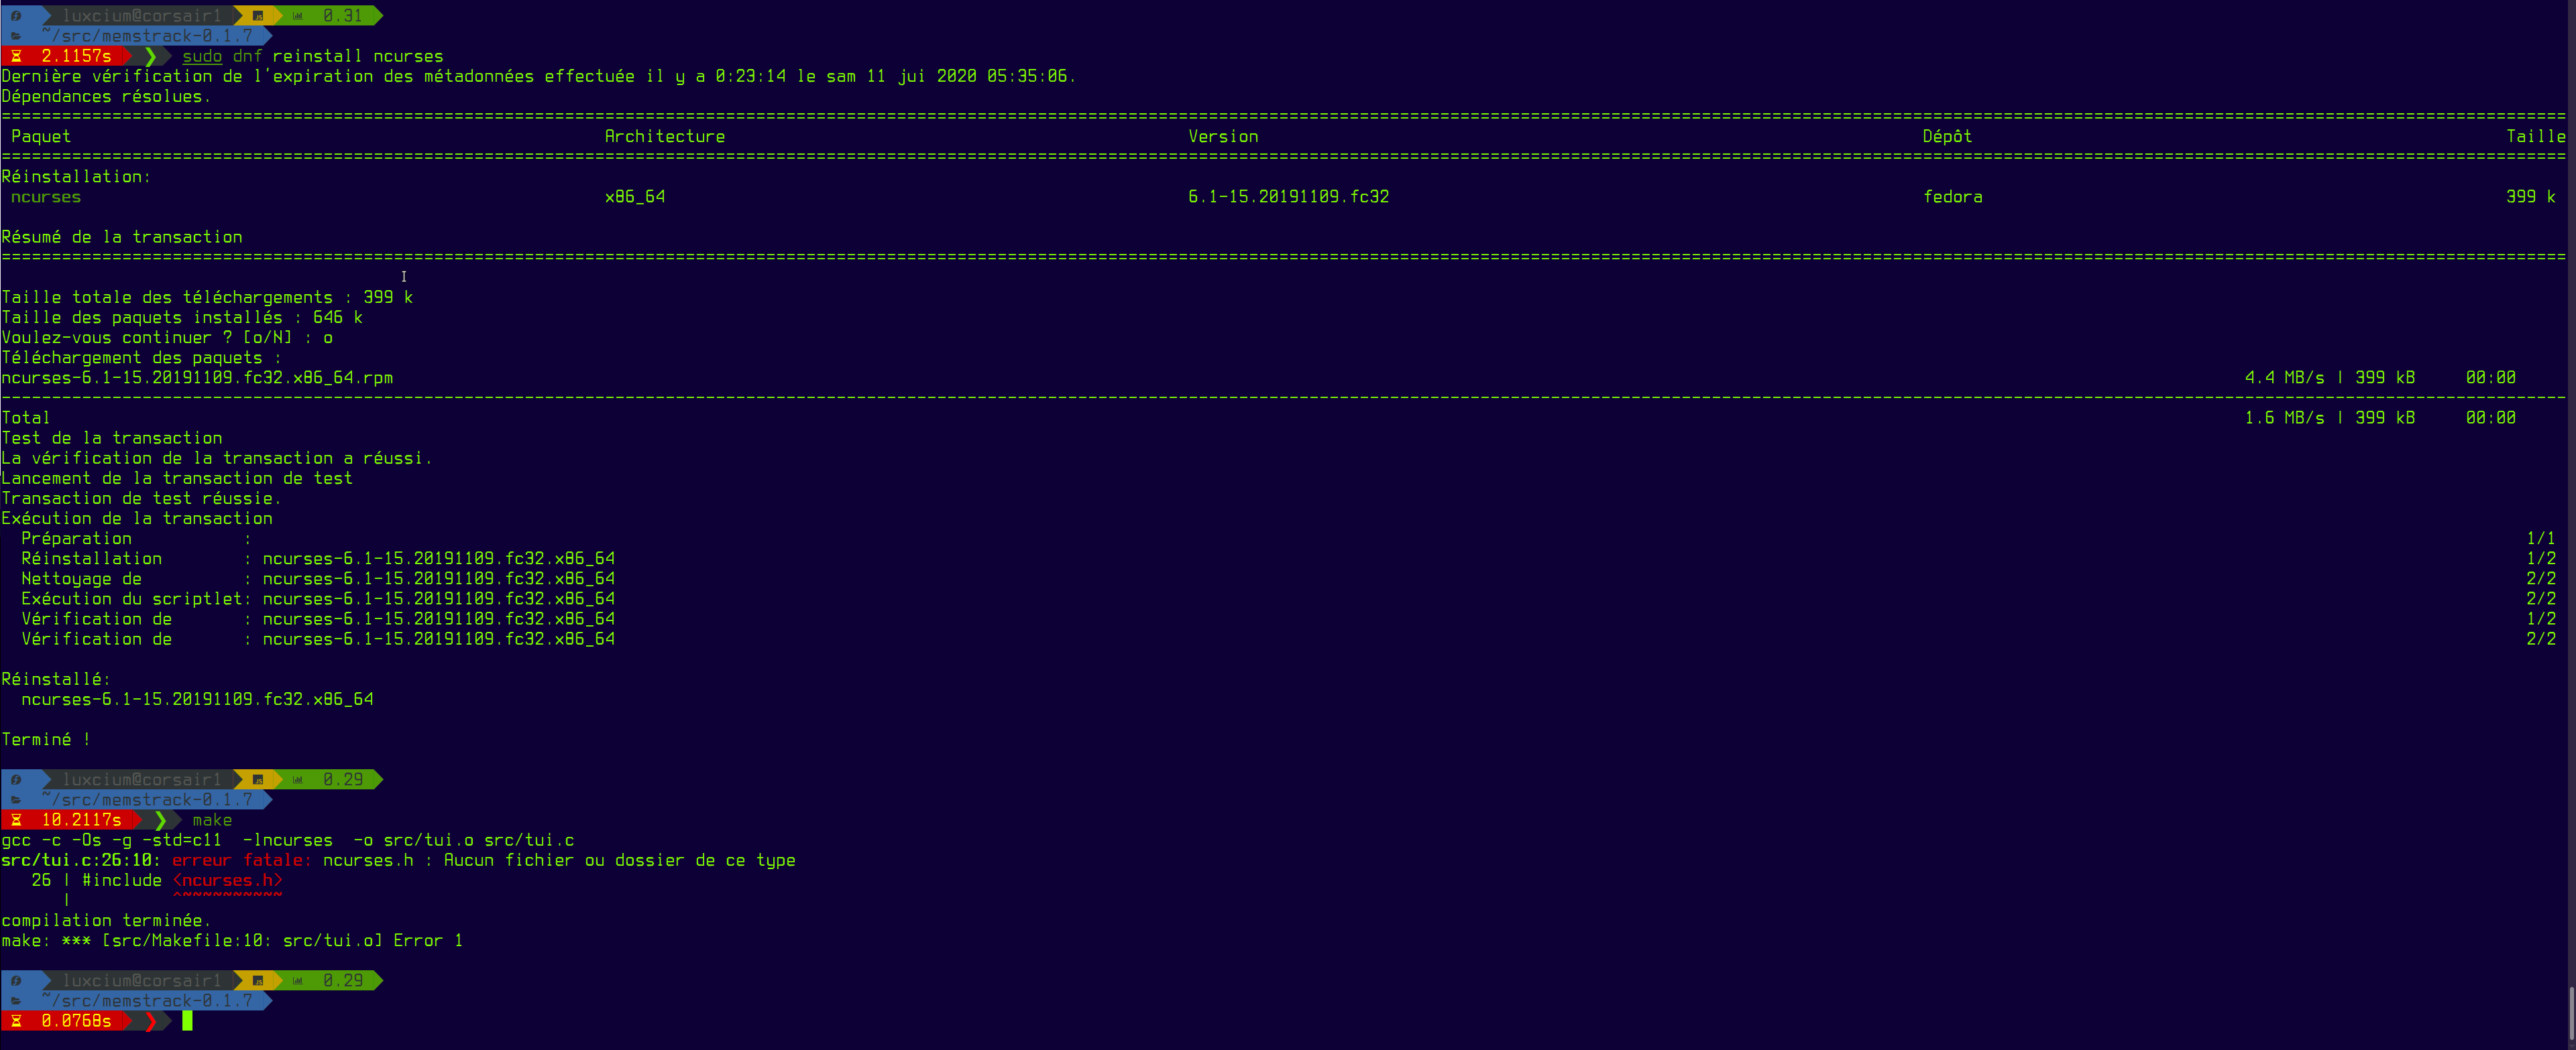Click 'Téléchargement des paquets :' line
Image resolution: width=2576 pixels, height=1050 pixels.
pyautogui.click(x=142, y=356)
